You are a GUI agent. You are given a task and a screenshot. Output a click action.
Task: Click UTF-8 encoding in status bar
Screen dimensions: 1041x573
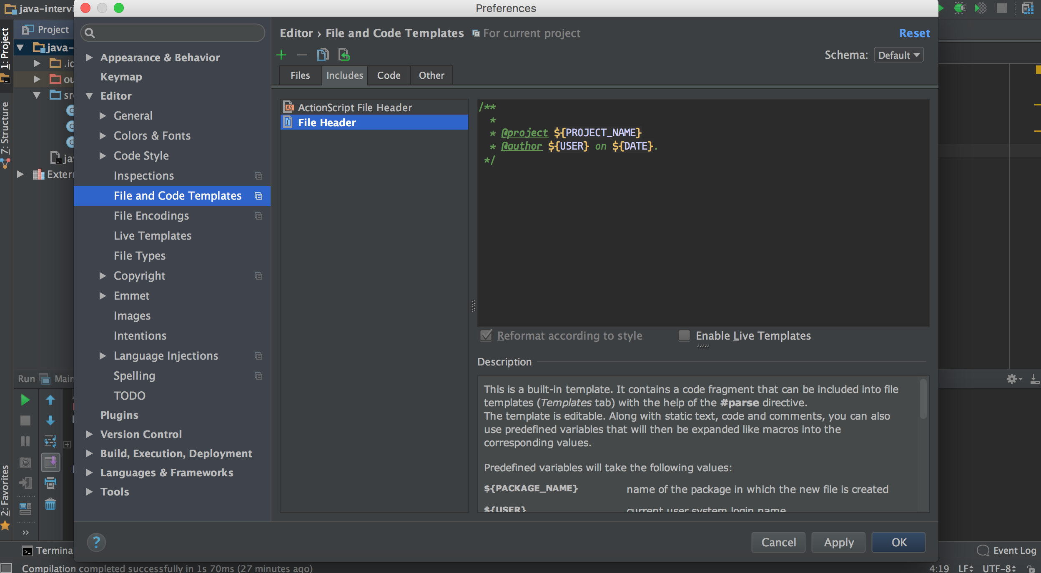[x=999, y=568]
